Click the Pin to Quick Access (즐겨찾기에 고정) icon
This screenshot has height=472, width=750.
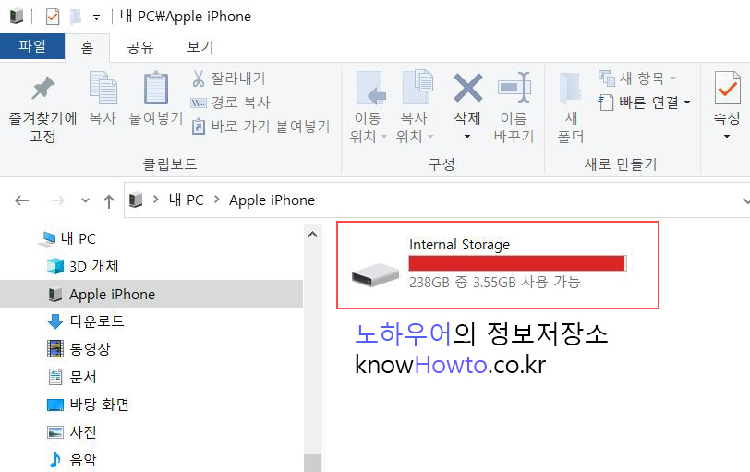[42, 89]
